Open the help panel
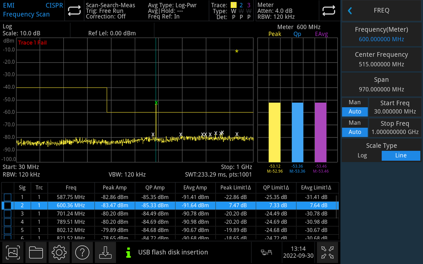This screenshot has width=423, height=264. click(x=82, y=252)
